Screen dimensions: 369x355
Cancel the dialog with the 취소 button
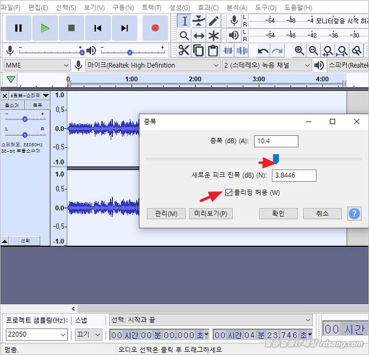pyautogui.click(x=322, y=214)
